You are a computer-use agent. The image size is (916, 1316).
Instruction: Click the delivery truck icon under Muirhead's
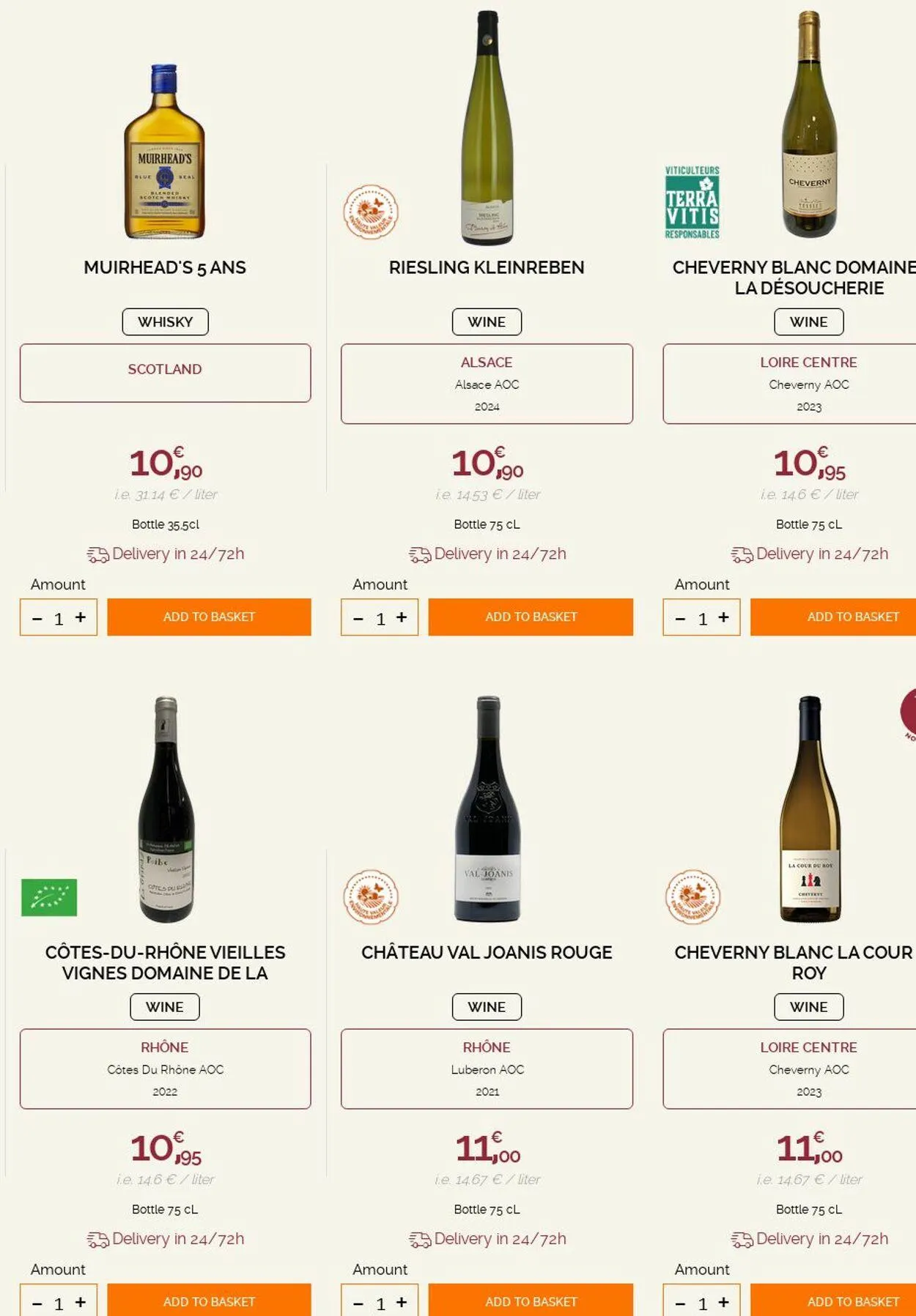pos(97,555)
